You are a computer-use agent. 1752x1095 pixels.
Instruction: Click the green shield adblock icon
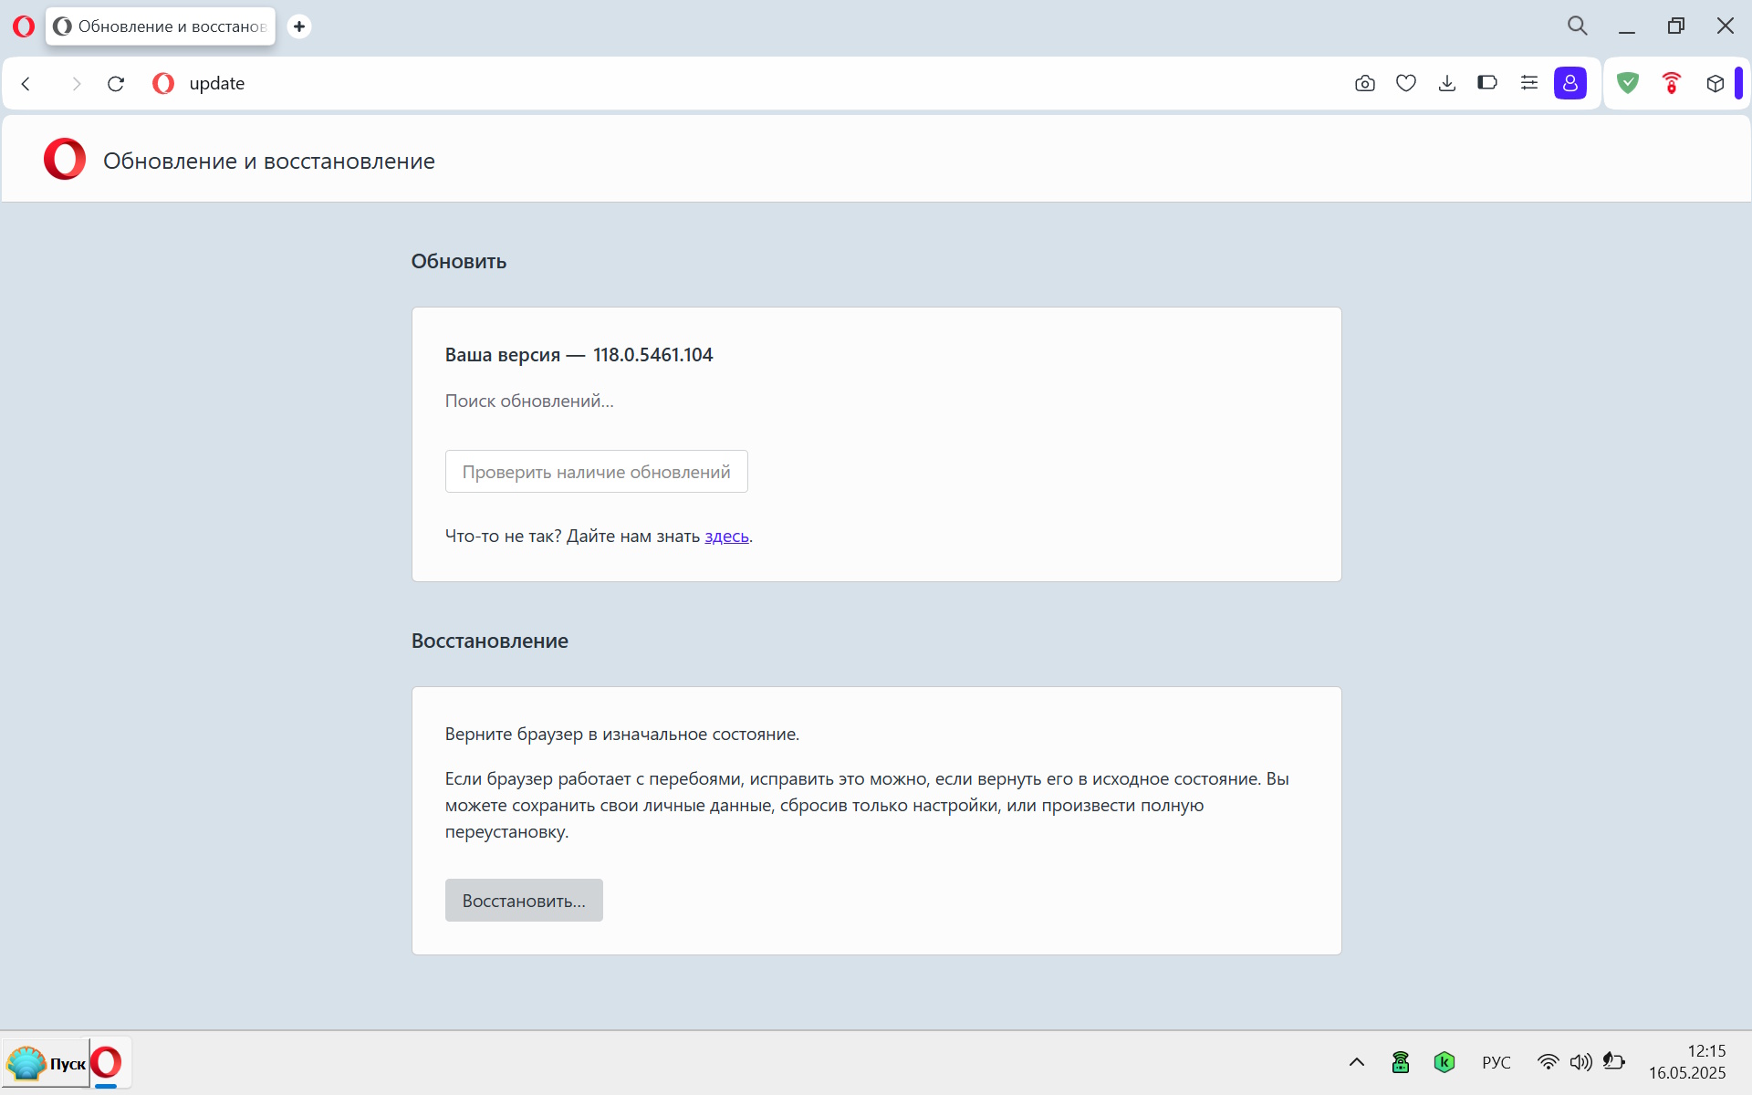[1628, 83]
